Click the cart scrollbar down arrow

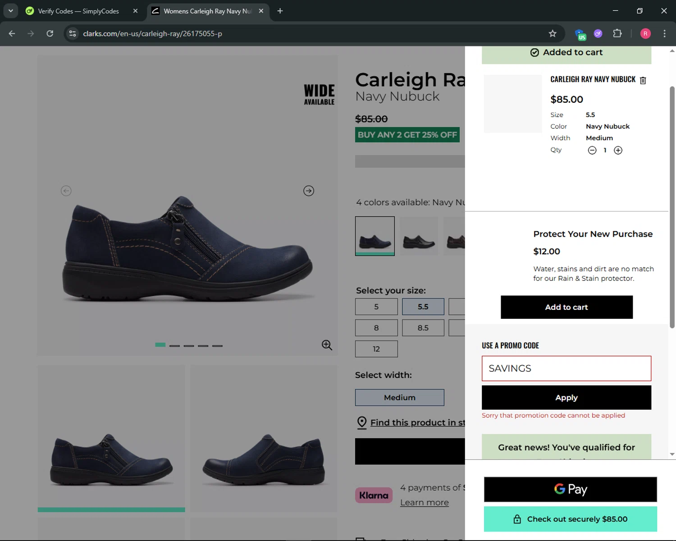[672, 454]
